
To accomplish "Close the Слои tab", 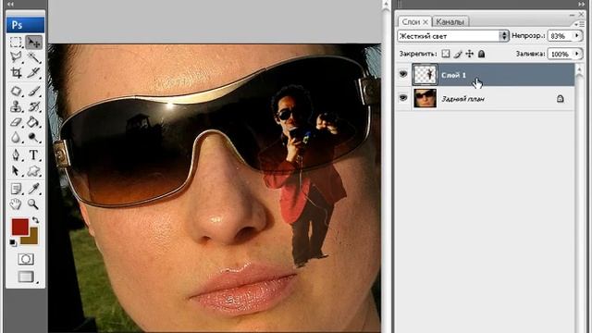I will point(425,22).
